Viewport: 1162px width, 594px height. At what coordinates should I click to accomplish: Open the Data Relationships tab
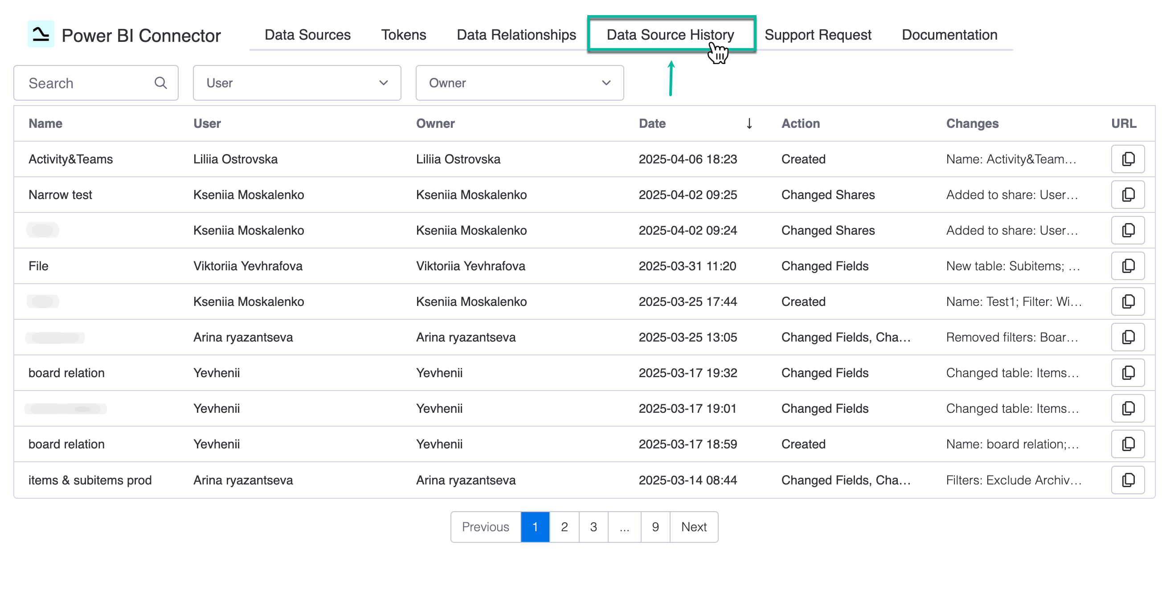pyautogui.click(x=516, y=35)
